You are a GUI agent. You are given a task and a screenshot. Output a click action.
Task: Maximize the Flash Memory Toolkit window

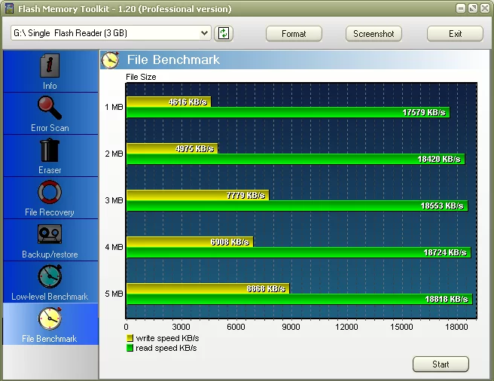click(x=473, y=8)
